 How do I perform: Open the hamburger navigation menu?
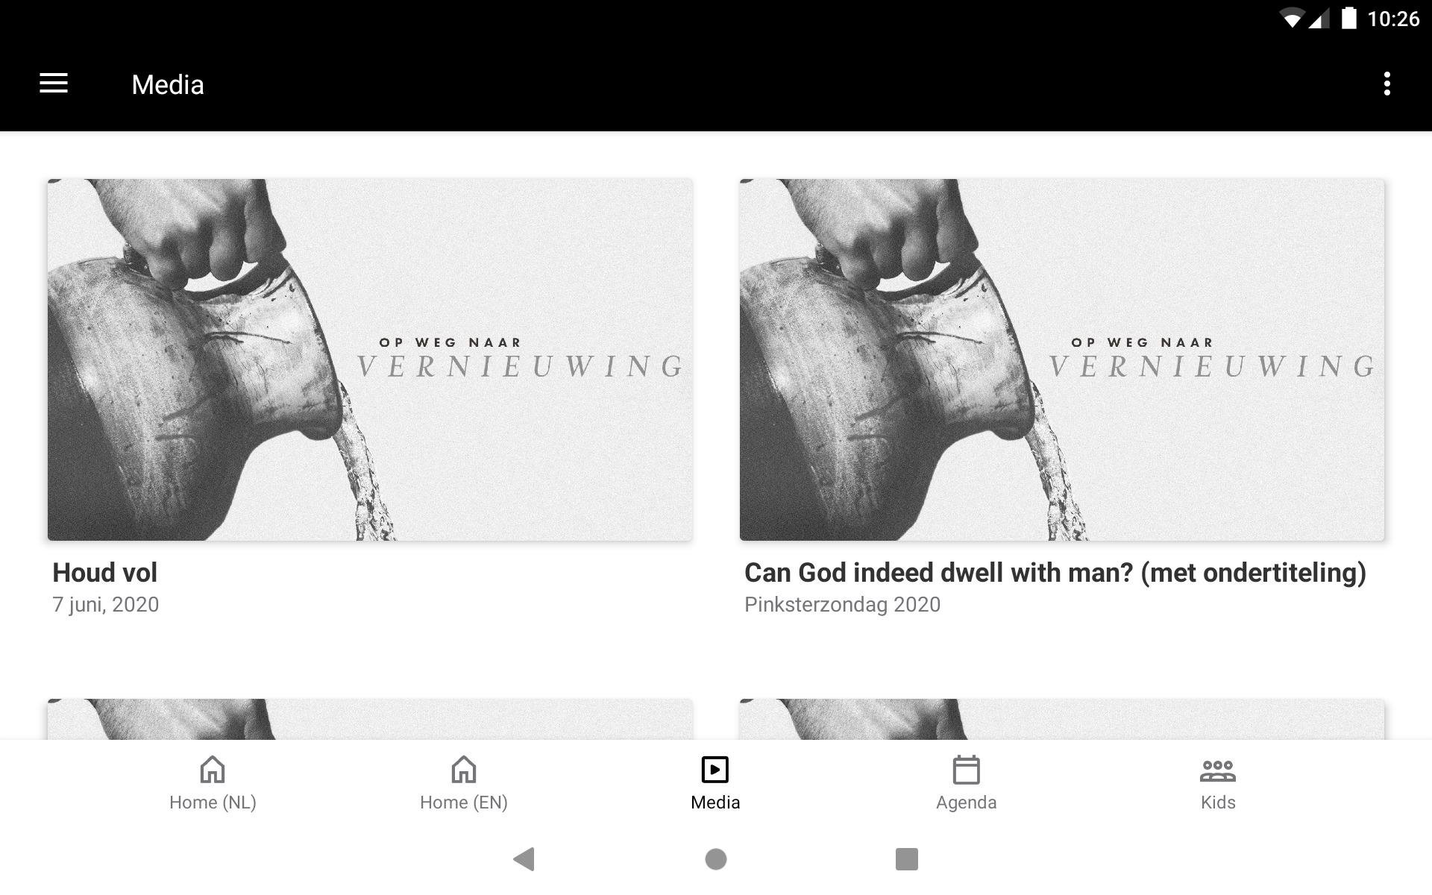point(54,84)
